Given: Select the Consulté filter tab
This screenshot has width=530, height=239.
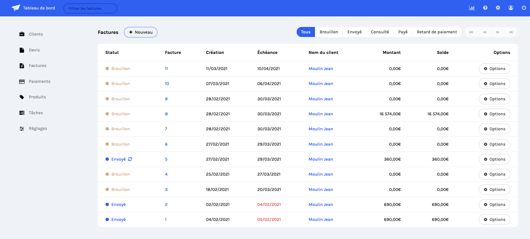Looking at the screenshot, I should pos(380,32).
